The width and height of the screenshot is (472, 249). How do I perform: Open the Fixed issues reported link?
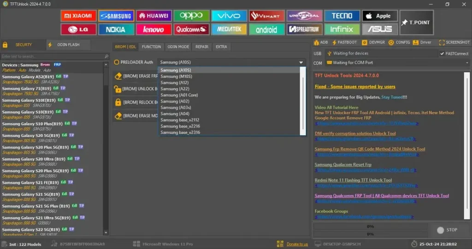[355, 87]
